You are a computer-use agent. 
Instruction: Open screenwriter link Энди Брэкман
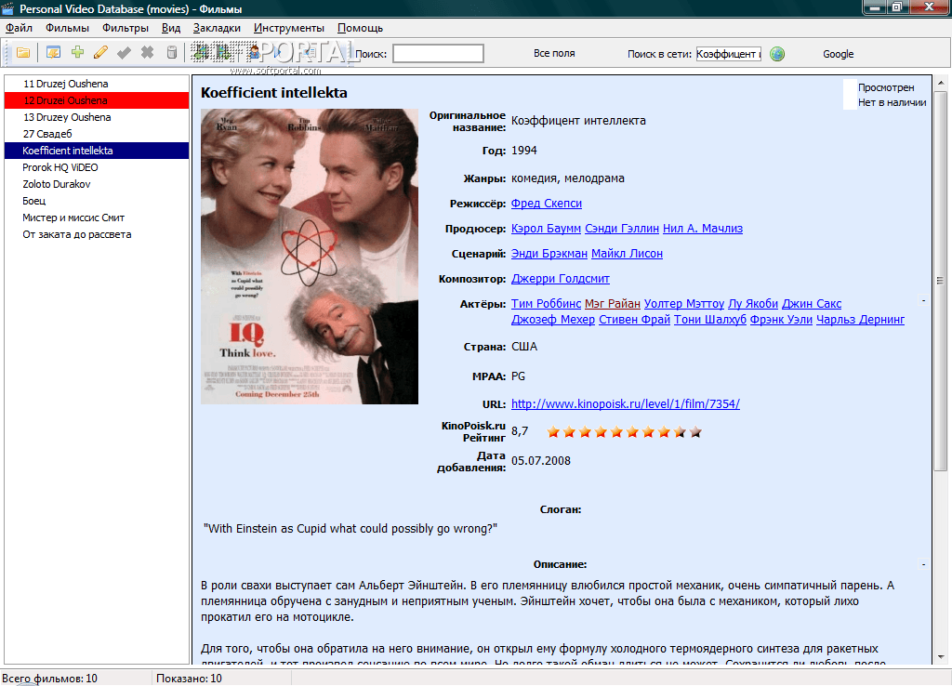point(549,254)
